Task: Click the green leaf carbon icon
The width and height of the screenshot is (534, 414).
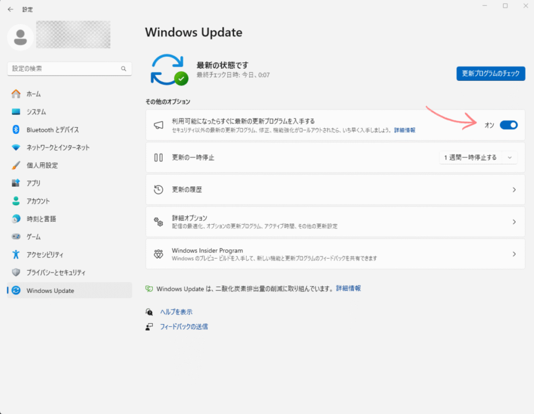Action: [149, 289]
